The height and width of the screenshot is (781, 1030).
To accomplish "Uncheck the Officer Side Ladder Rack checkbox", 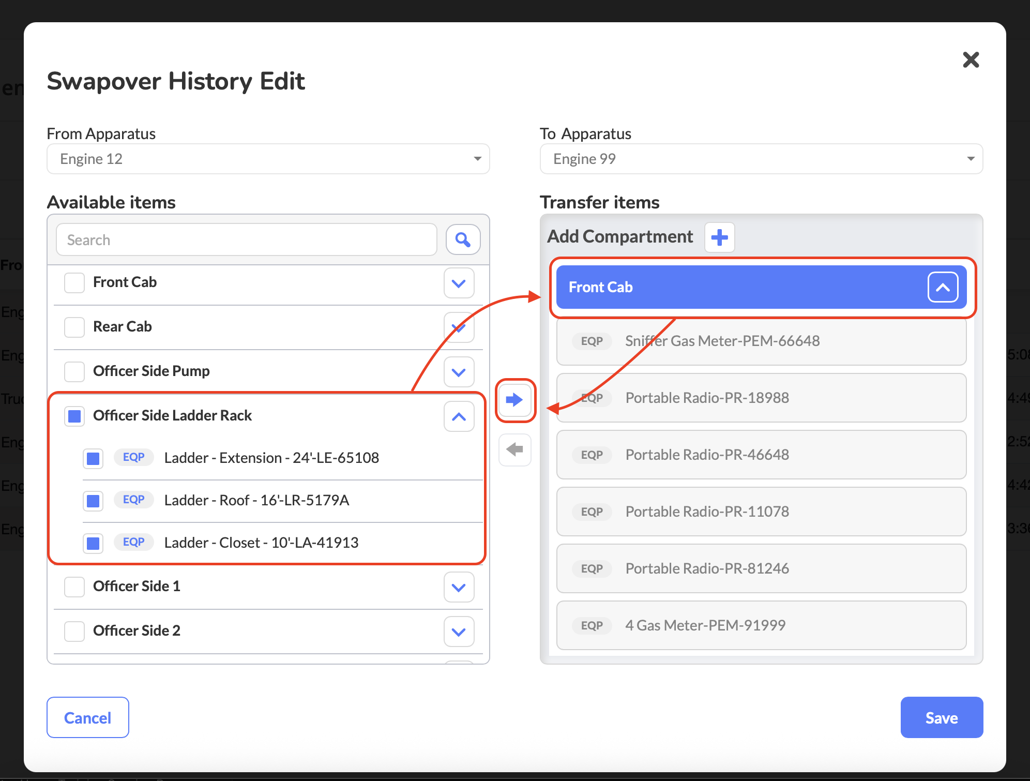I will point(74,416).
